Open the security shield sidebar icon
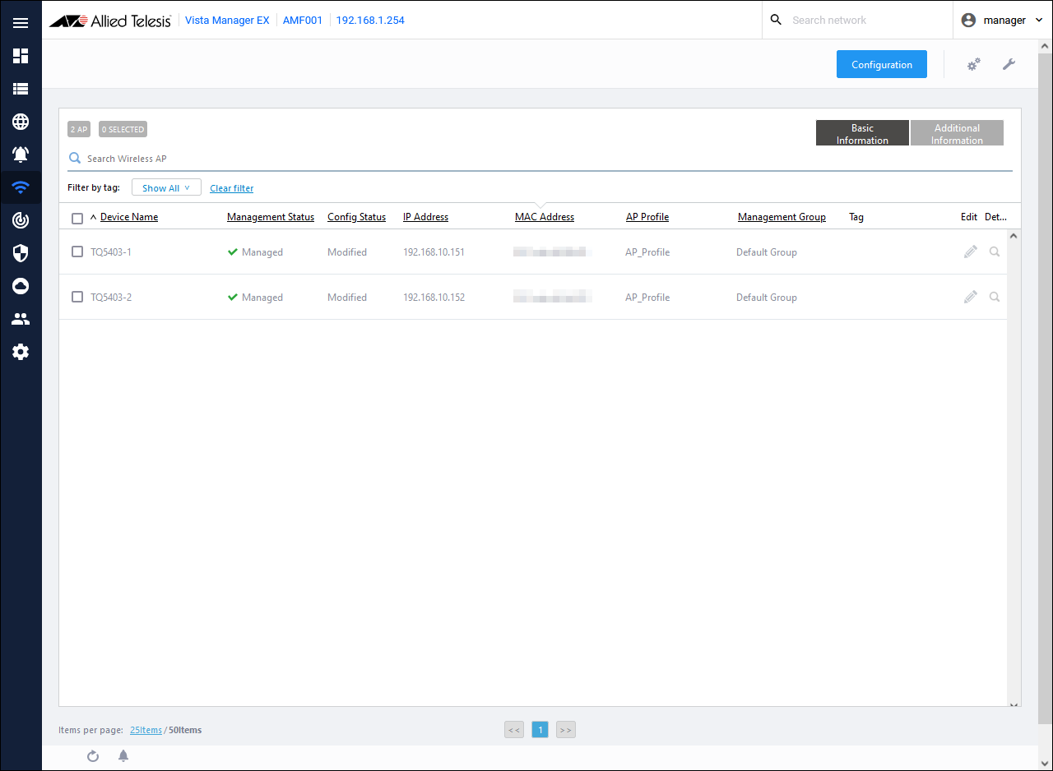The image size is (1053, 771). (x=21, y=253)
